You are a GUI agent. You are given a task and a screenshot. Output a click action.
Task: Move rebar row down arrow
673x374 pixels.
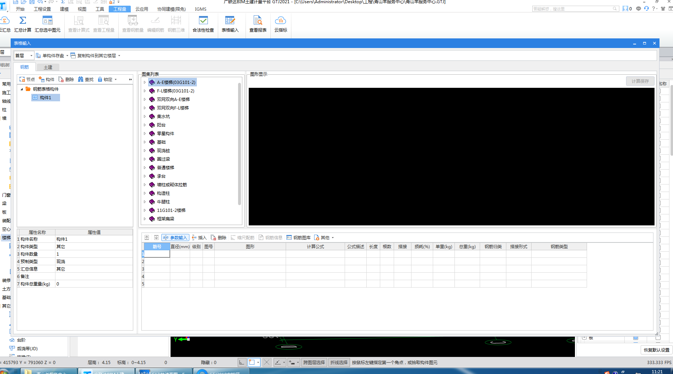coord(156,237)
